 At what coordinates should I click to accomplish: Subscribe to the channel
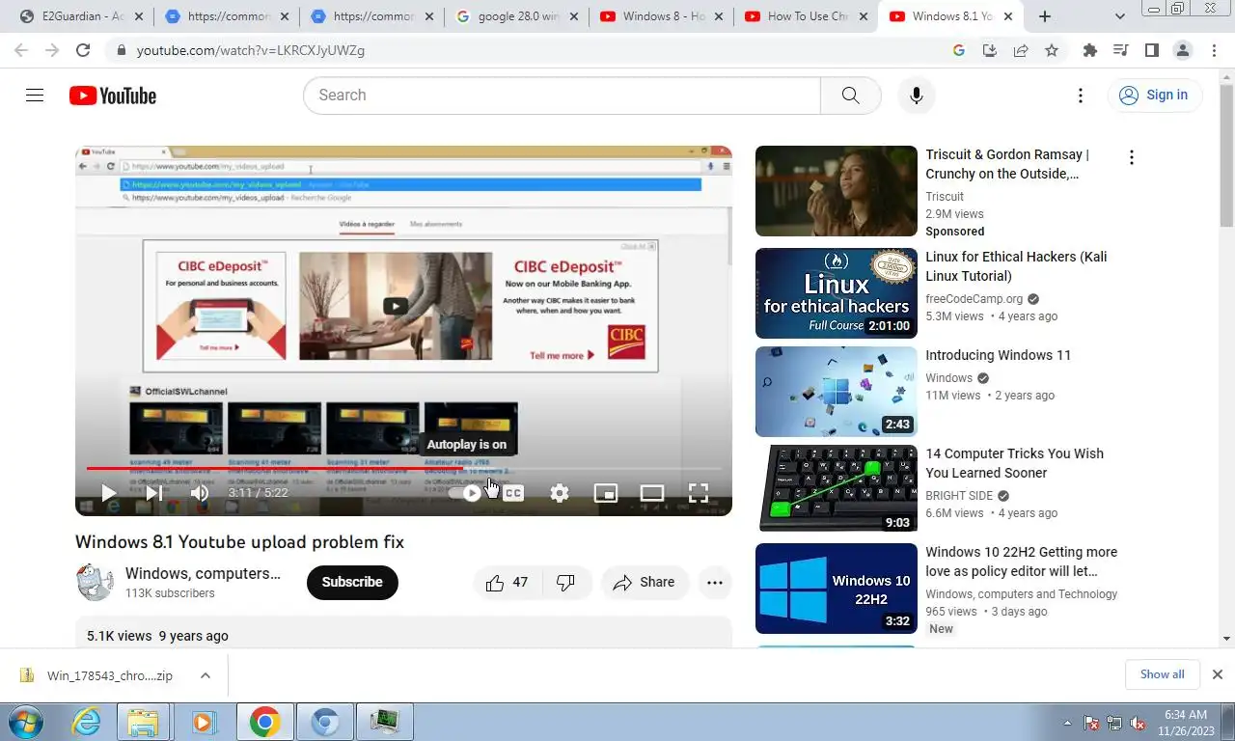pyautogui.click(x=352, y=583)
